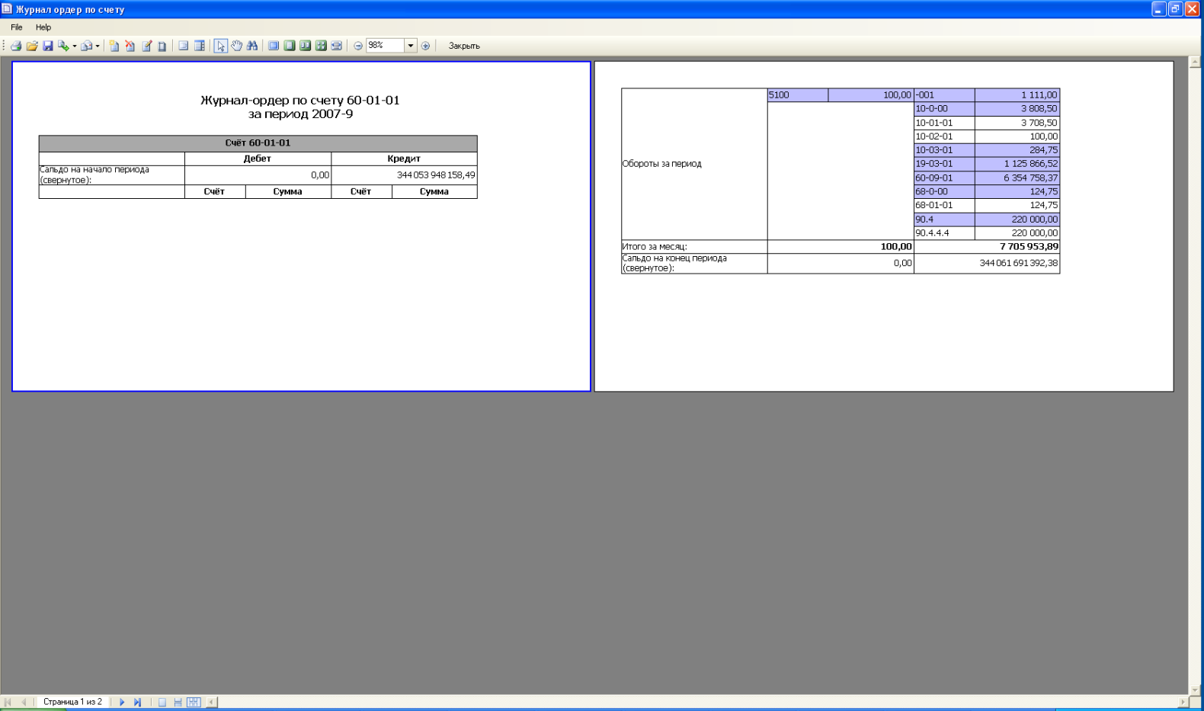Click the page setup icon after separator
The image size is (1204, 711).
[184, 46]
